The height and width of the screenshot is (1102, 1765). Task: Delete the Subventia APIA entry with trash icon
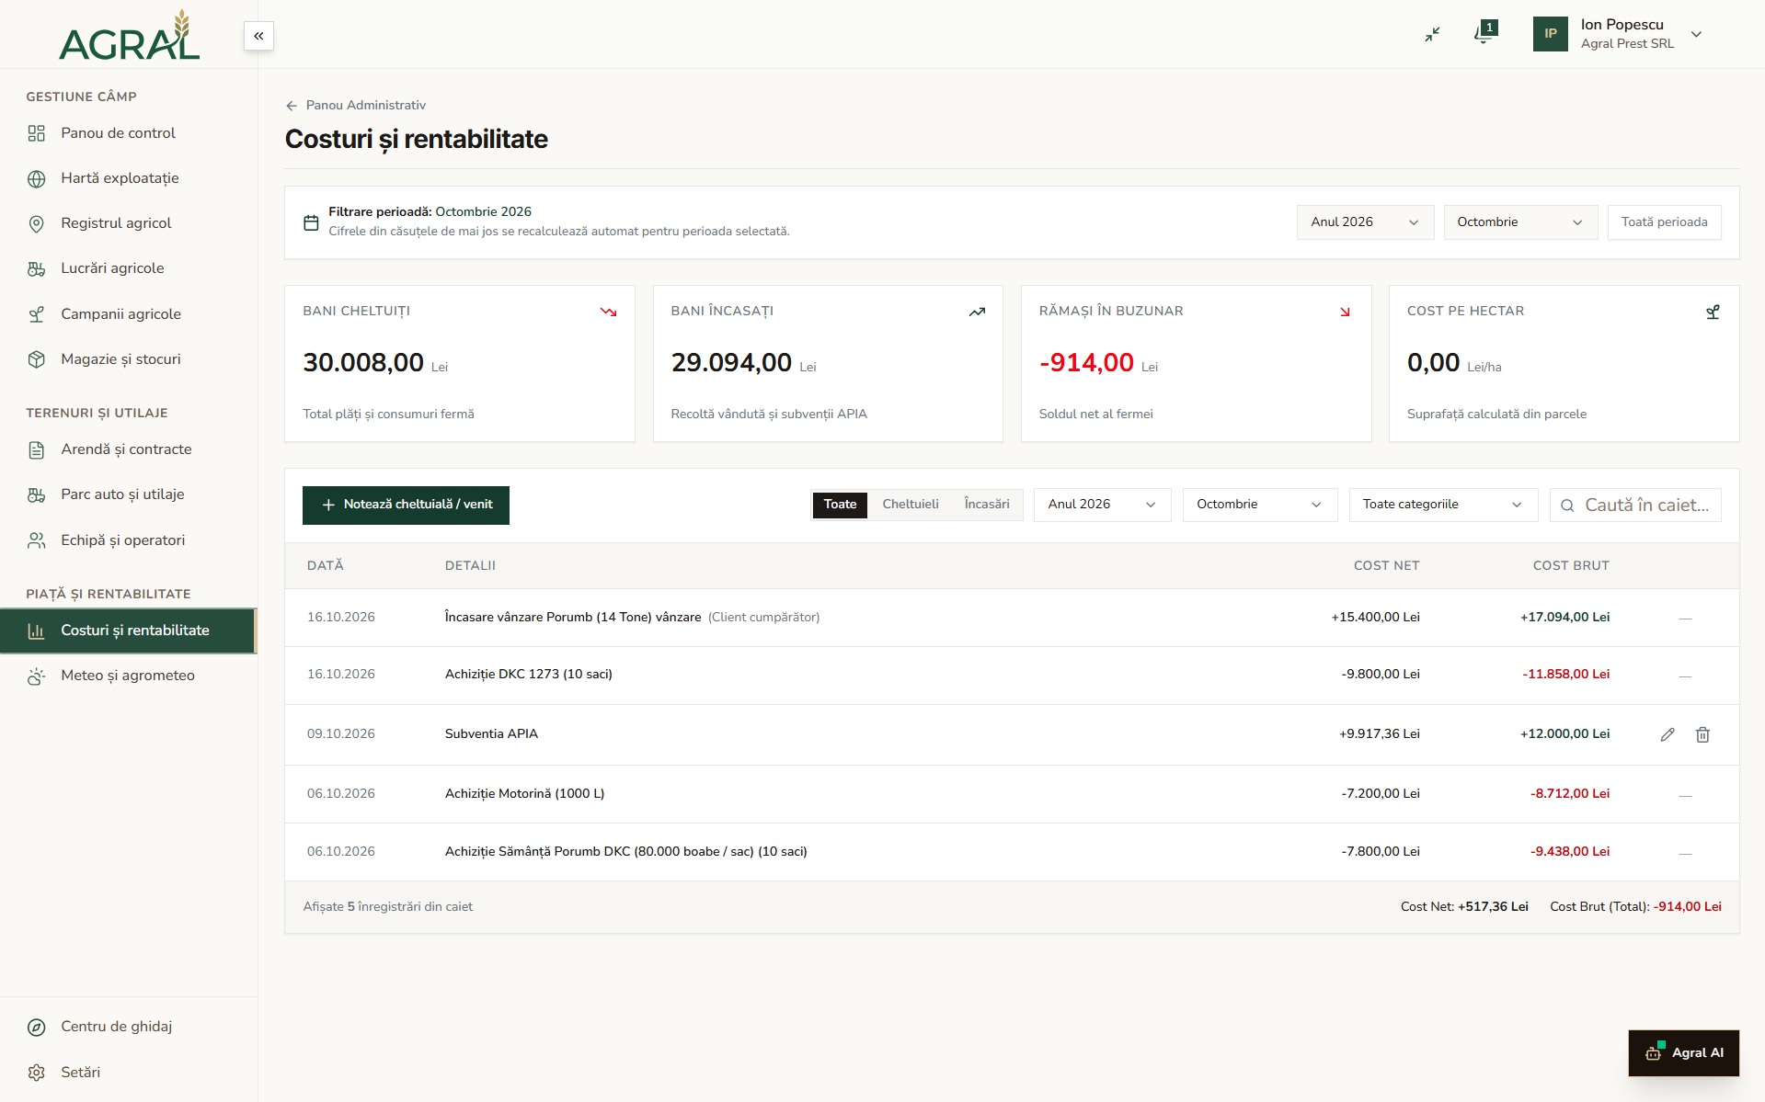point(1702,734)
